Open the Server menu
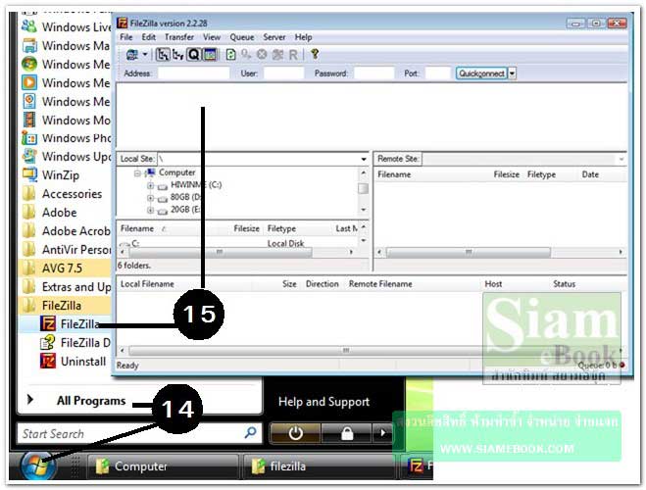Image resolution: width=646 pixels, height=490 pixels. (x=274, y=37)
